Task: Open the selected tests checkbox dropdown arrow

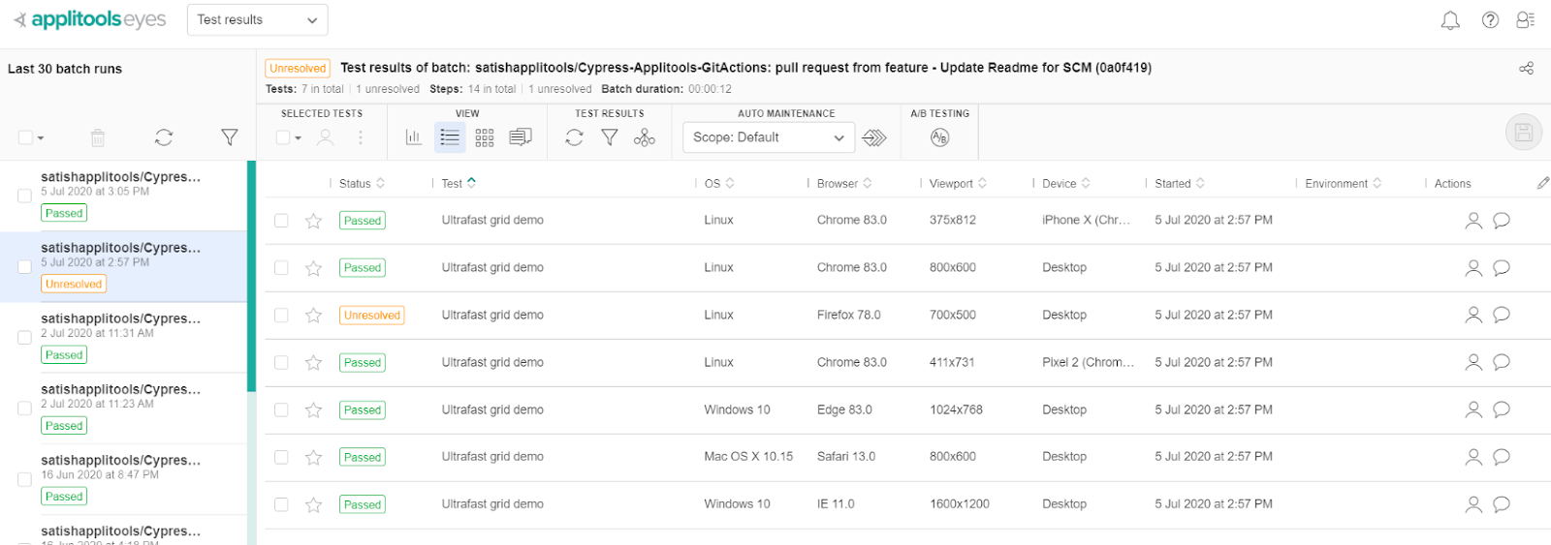Action: [299, 138]
